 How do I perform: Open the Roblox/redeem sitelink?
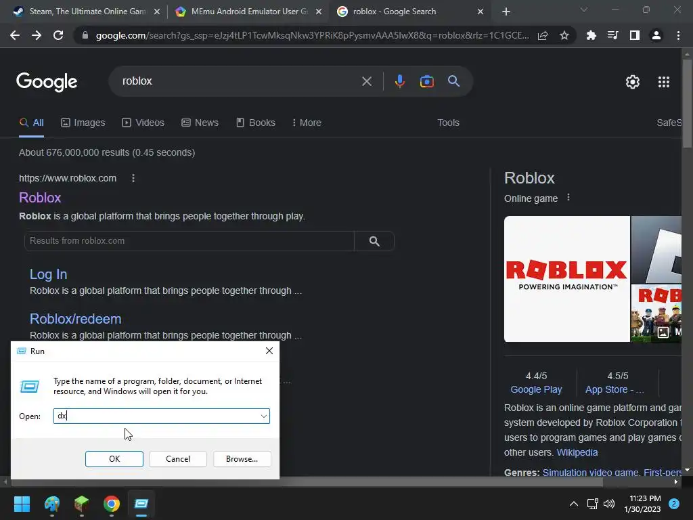click(x=76, y=319)
